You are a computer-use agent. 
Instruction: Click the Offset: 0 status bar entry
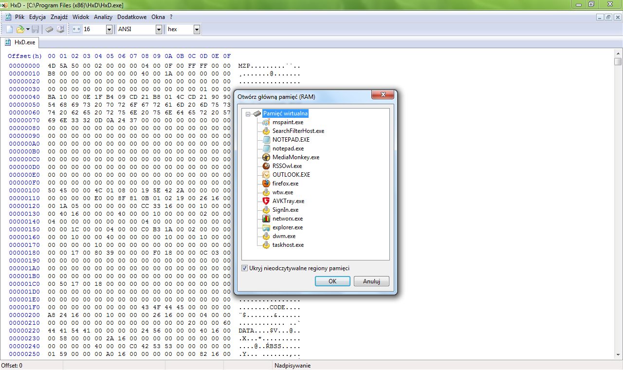pyautogui.click(x=12, y=366)
